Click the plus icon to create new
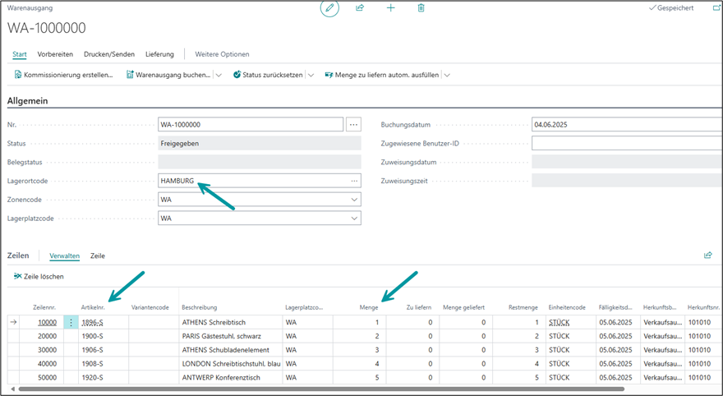This screenshot has height=396, width=723. (390, 8)
